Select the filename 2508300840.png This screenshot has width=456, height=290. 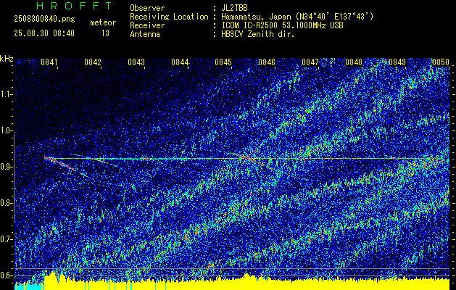click(x=44, y=20)
